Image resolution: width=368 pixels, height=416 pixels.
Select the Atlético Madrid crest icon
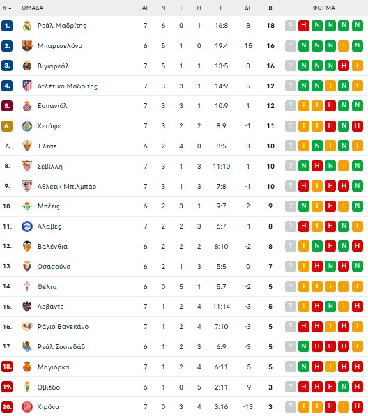(x=27, y=86)
